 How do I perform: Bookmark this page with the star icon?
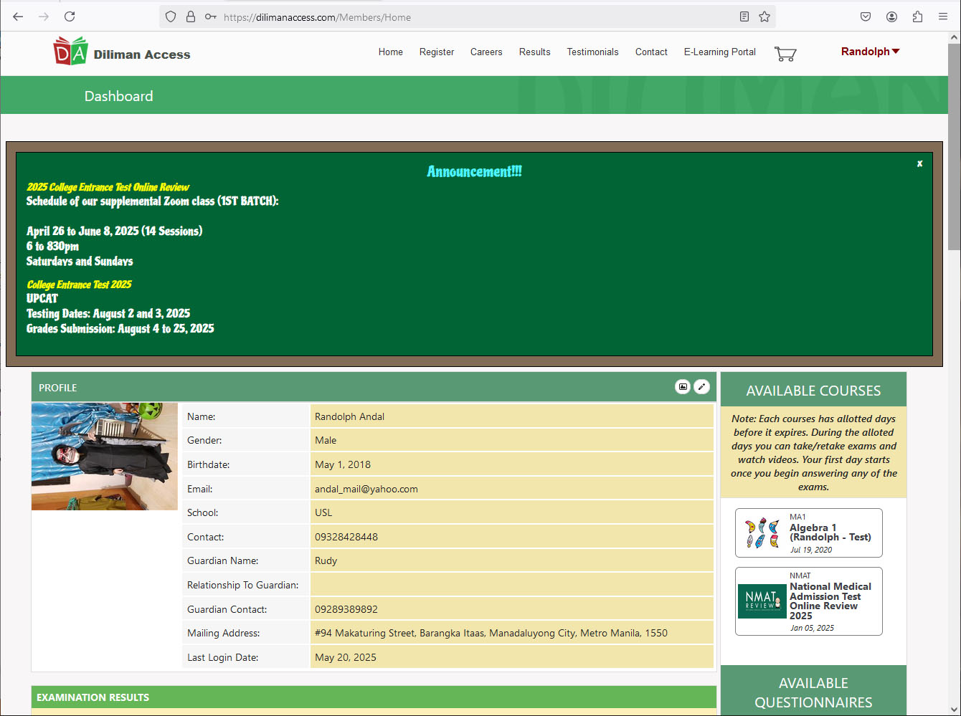(x=764, y=16)
